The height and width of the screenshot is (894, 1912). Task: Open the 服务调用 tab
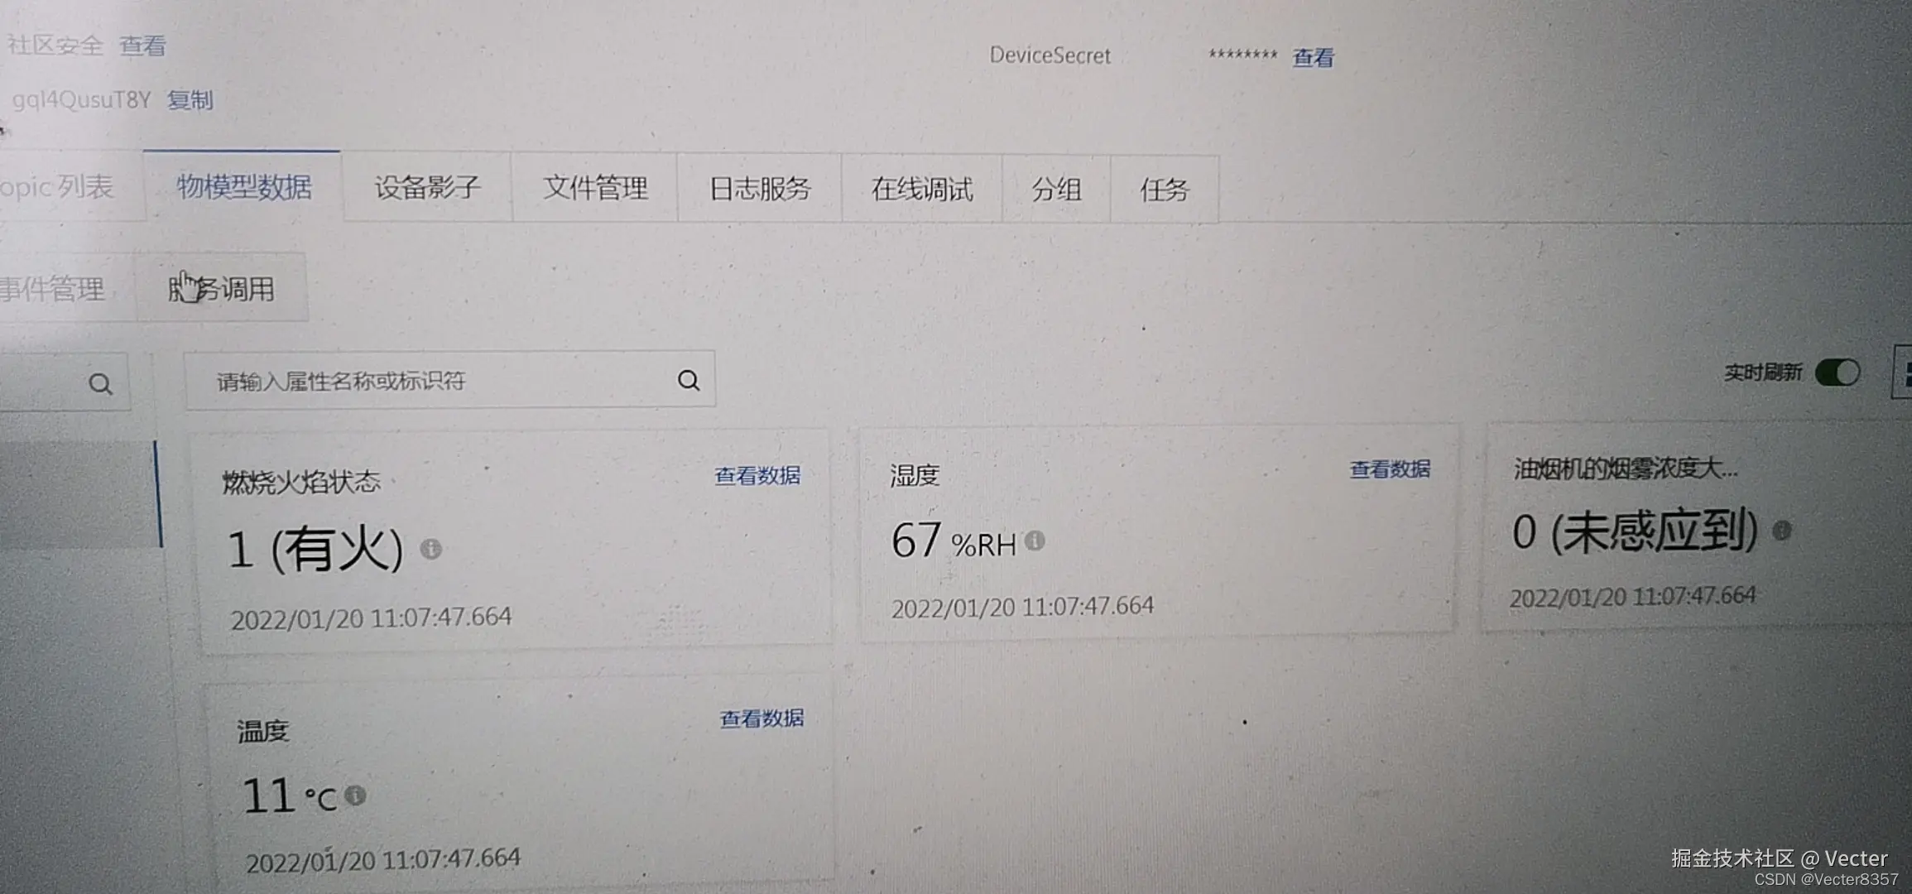222,288
